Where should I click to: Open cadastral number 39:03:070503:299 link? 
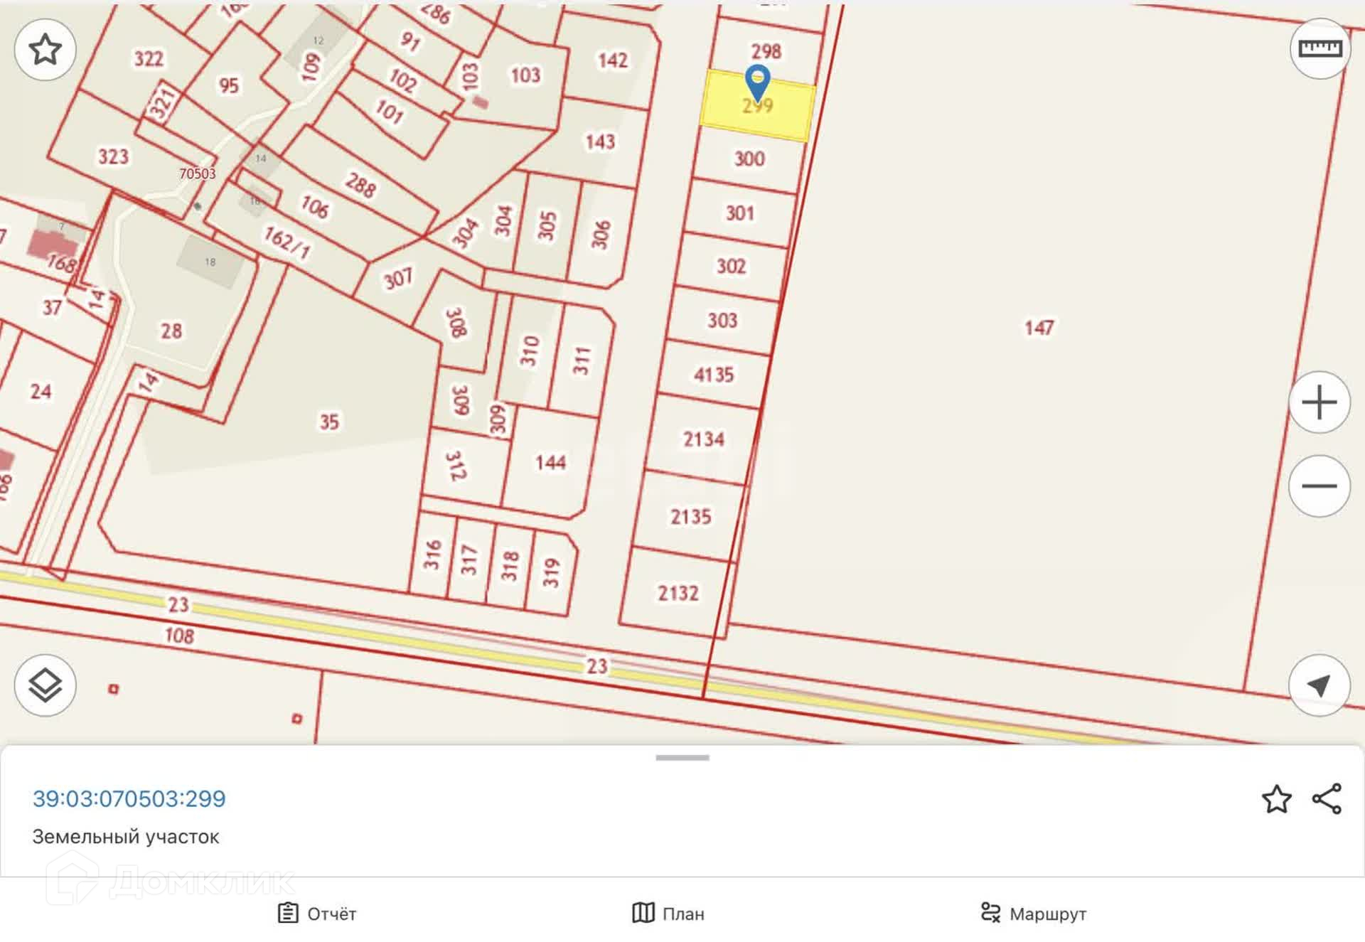pyautogui.click(x=129, y=799)
